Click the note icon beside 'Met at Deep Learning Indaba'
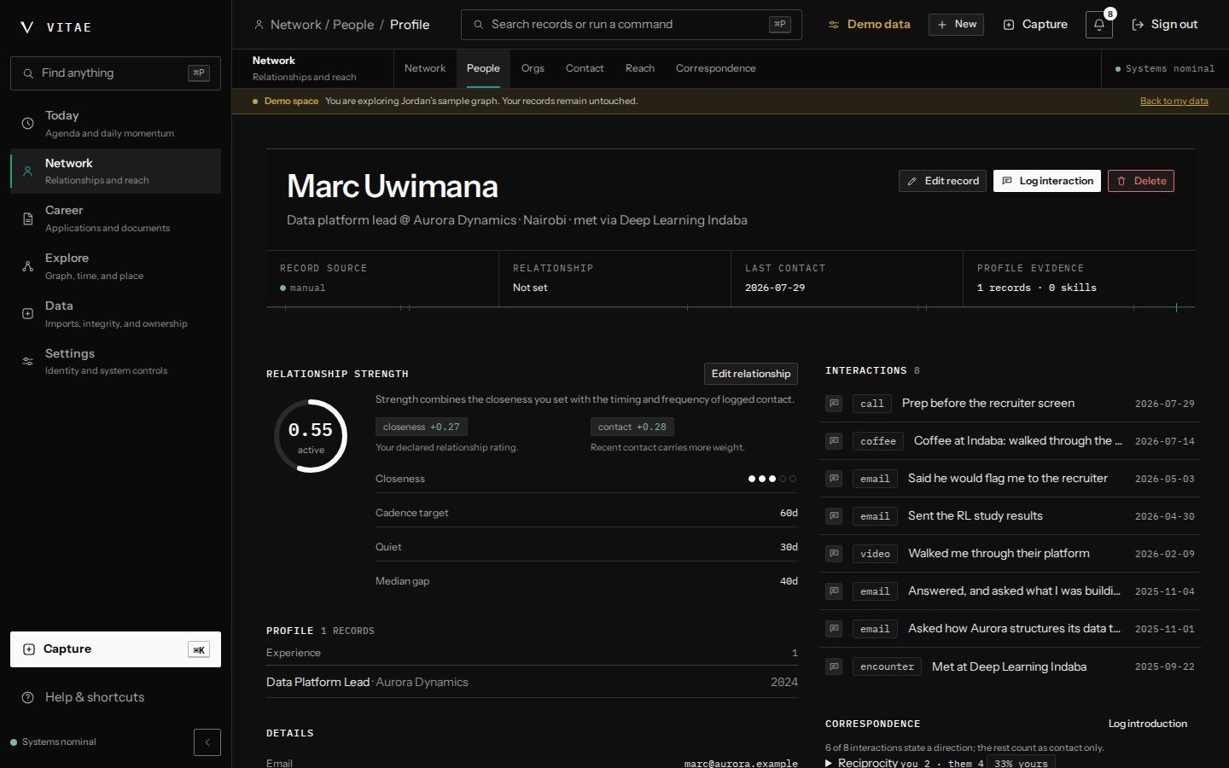The image size is (1229, 768). [x=834, y=666]
